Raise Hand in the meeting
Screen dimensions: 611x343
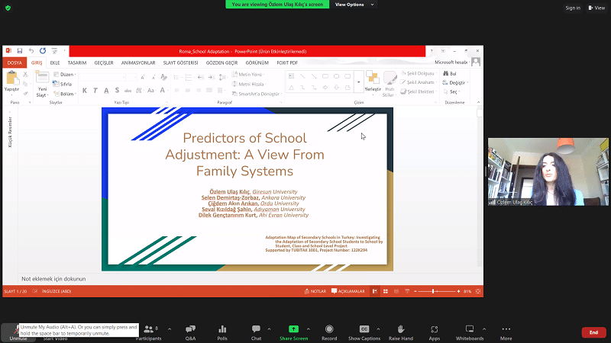point(400,331)
